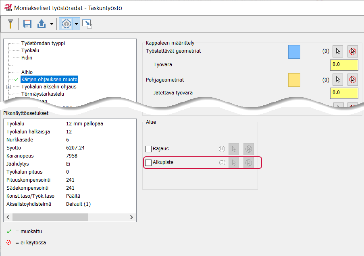
Task: Tick the Alkupiste checkbox
Action: point(148,163)
